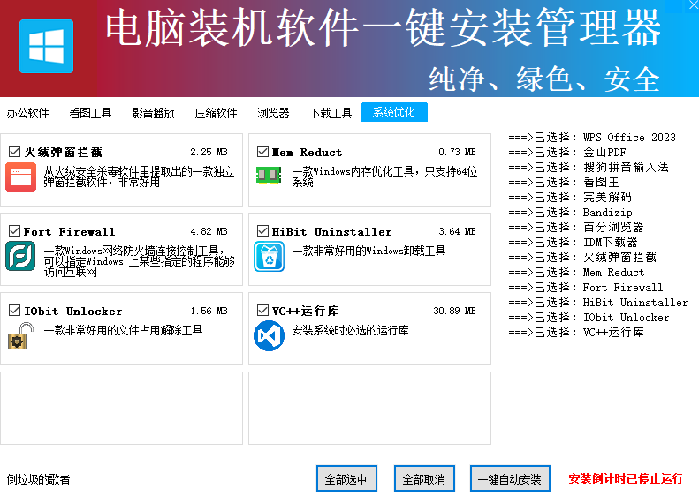Deselect the HiBit Uninstaller checkbox

coord(262,231)
